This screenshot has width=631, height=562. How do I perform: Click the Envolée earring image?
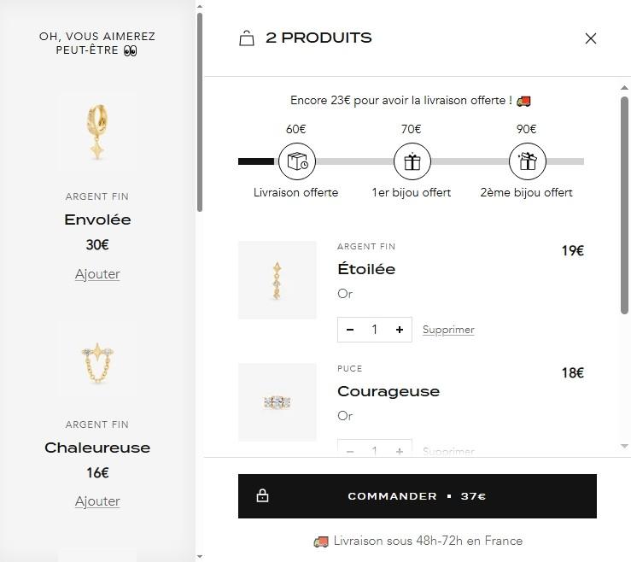tap(97, 132)
